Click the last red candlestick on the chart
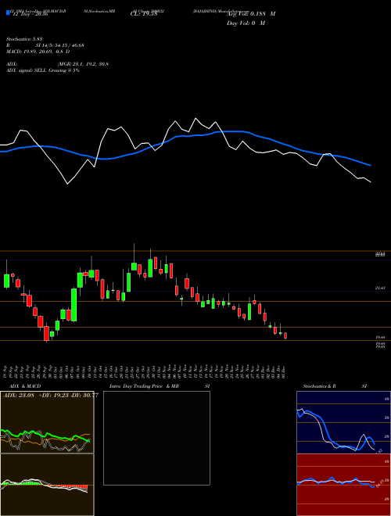 (285, 335)
